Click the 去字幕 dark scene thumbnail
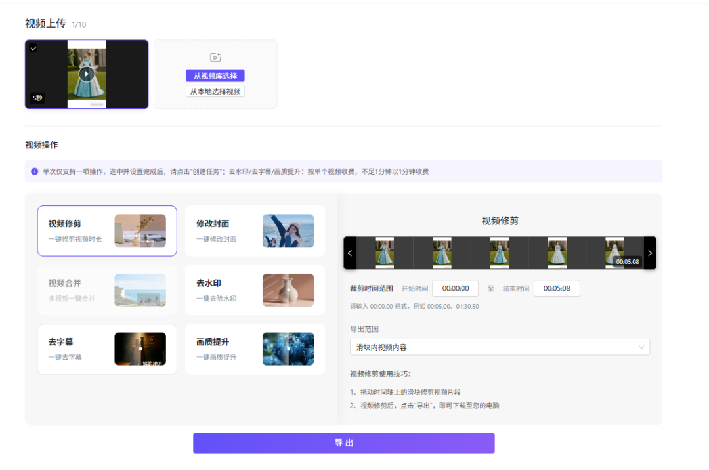The width and height of the screenshot is (709, 470). tap(140, 349)
